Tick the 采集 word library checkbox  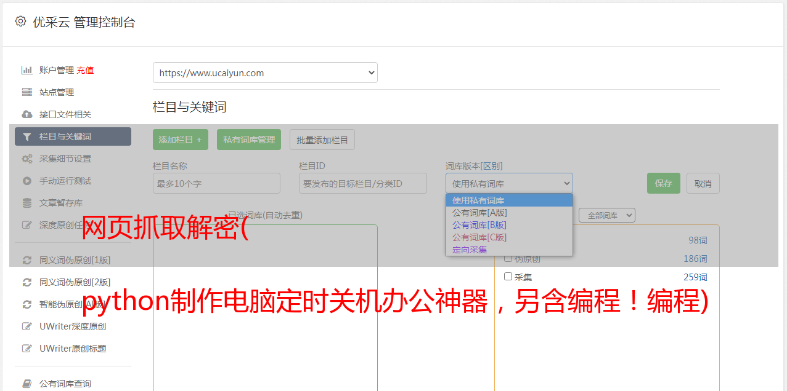tap(508, 277)
